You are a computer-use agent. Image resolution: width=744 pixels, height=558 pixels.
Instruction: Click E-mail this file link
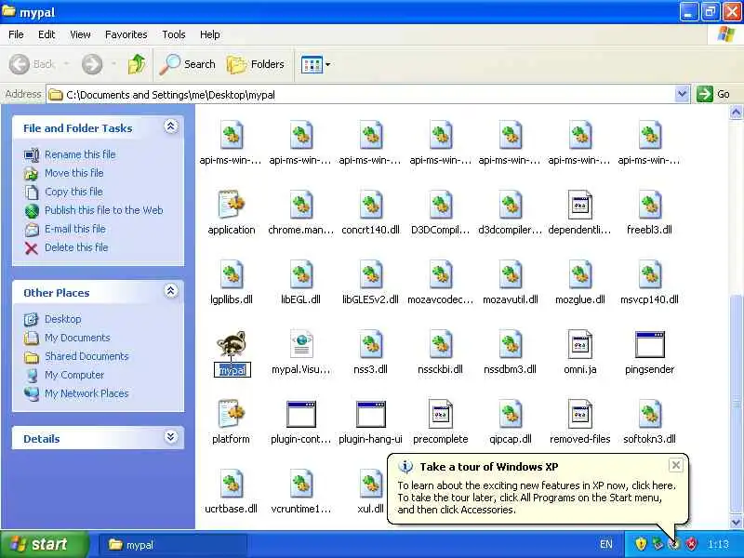click(75, 229)
